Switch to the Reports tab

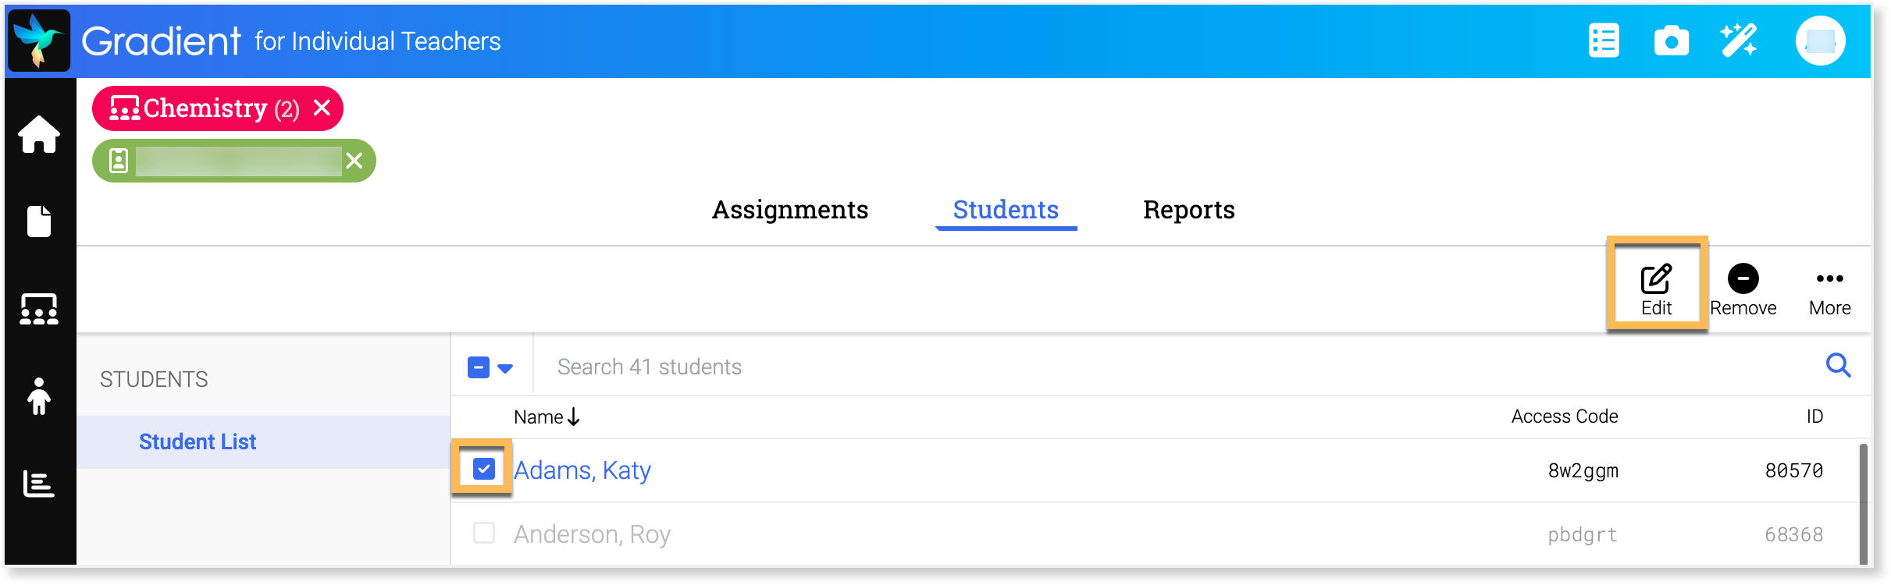pos(1188,210)
